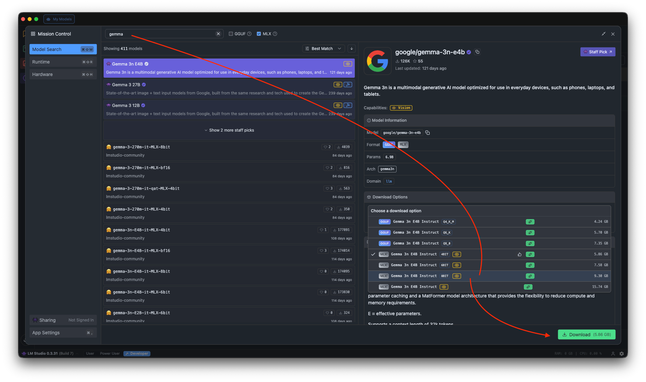Screen dimensions: 646x382
Task: Clear the gemma search field
Action: tap(218, 34)
